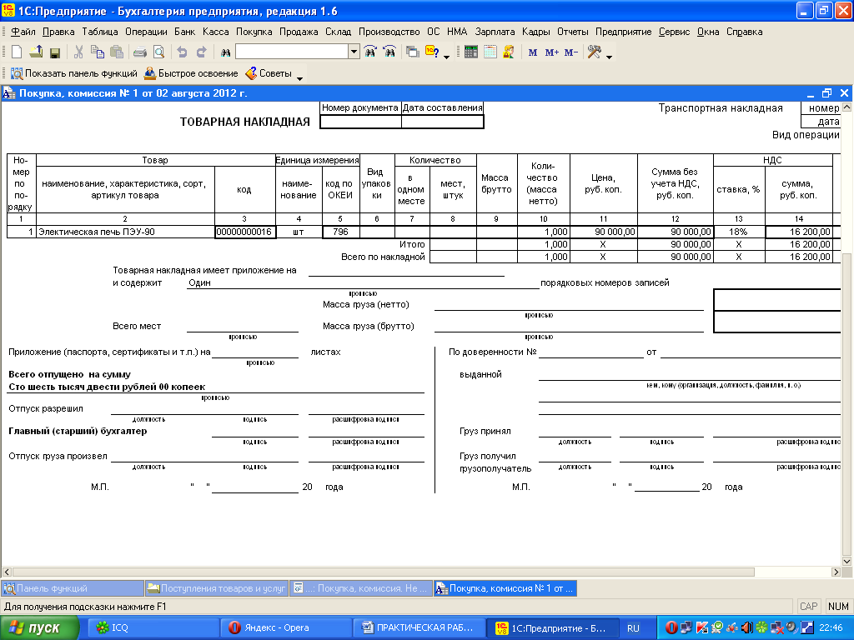Screen dimensions: 854x640
Task: Click the binoculars Find icon
Action: pyautogui.click(x=225, y=52)
